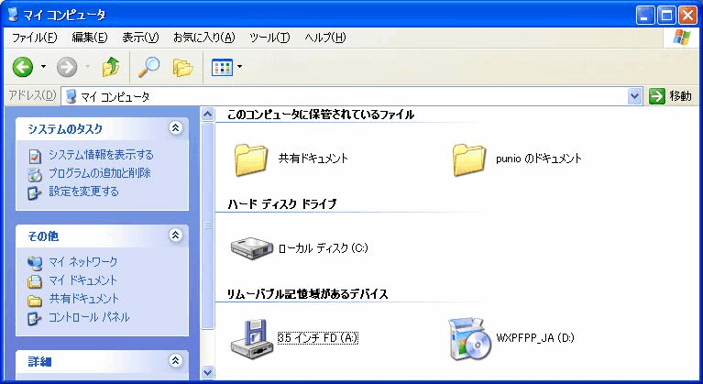The width and height of the screenshot is (703, 384).
Task: Open コントロール パネル link
Action: click(89, 317)
